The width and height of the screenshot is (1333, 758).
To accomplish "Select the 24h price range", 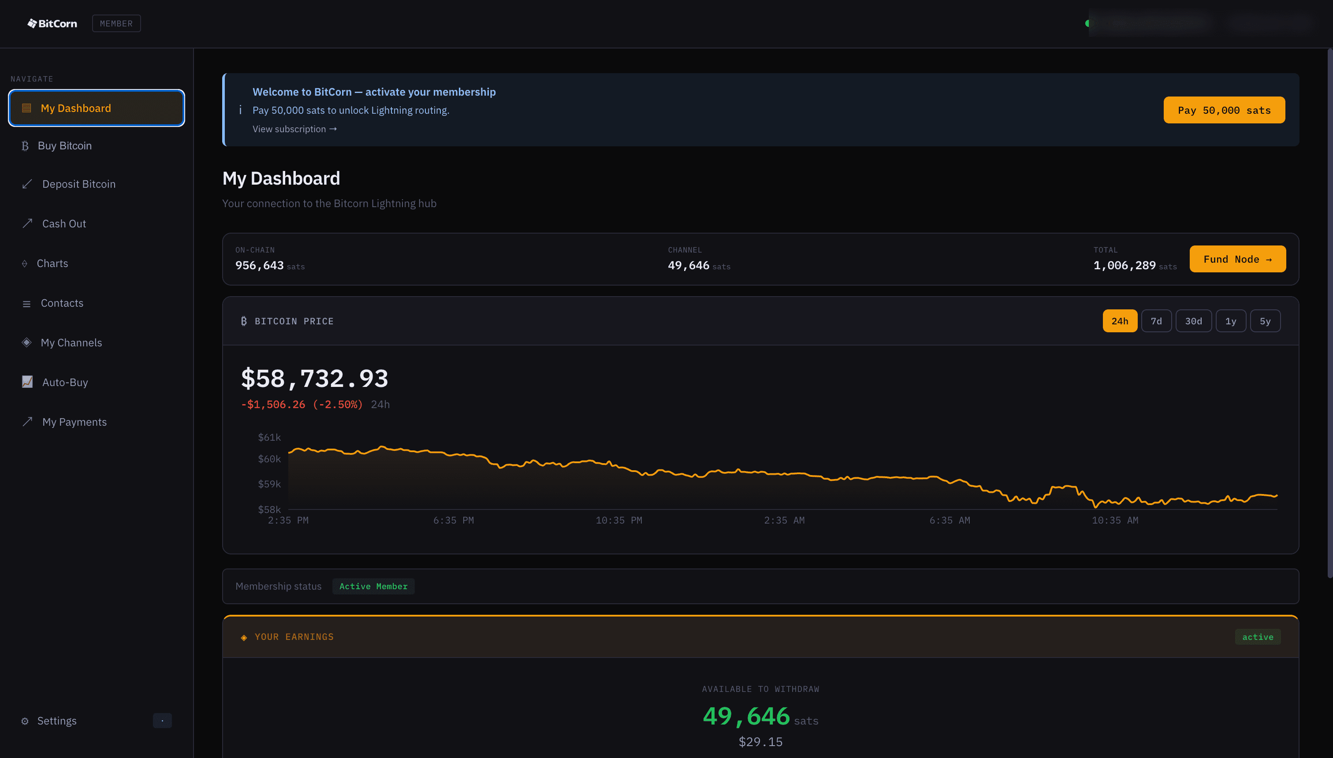I will coord(1120,321).
